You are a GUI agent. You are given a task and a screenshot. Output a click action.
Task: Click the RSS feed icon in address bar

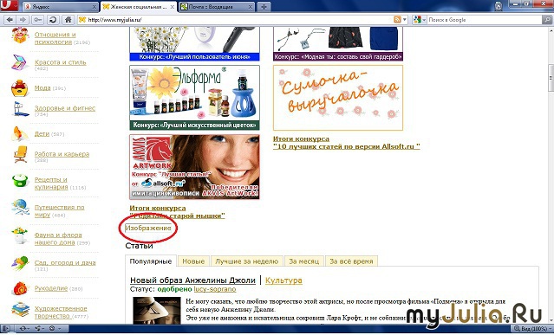397,20
